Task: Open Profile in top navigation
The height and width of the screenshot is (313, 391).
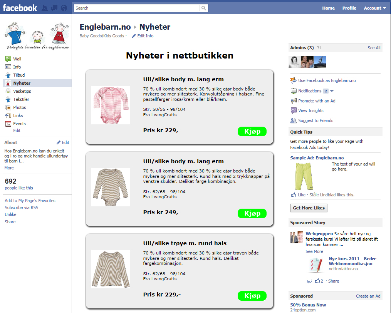Action: [349, 8]
